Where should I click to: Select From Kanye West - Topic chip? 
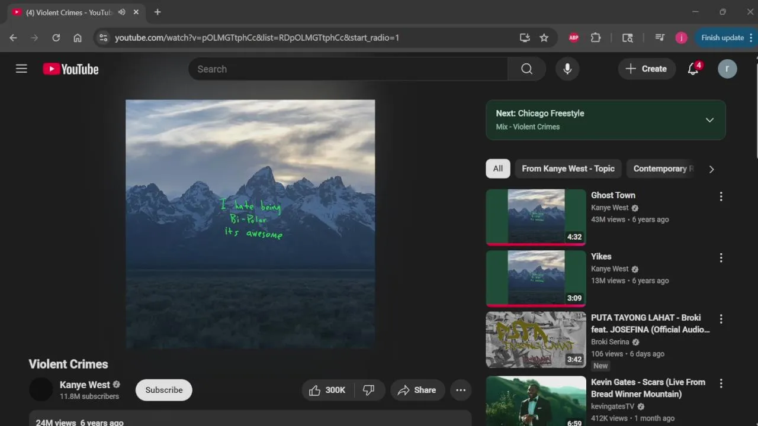(568, 169)
